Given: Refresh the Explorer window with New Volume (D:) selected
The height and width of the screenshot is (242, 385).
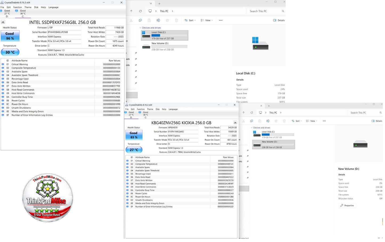Looking at the screenshot, I should [x=252, y=113].
